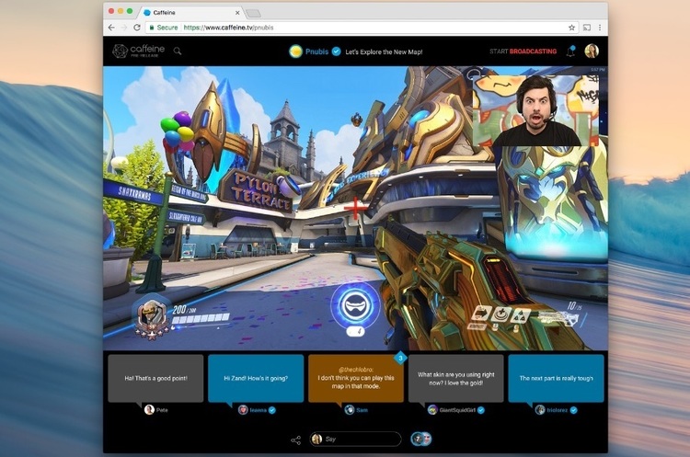The image size is (690, 457).
Task: Click the Caffeine logo in header
Action: pyautogui.click(x=139, y=51)
